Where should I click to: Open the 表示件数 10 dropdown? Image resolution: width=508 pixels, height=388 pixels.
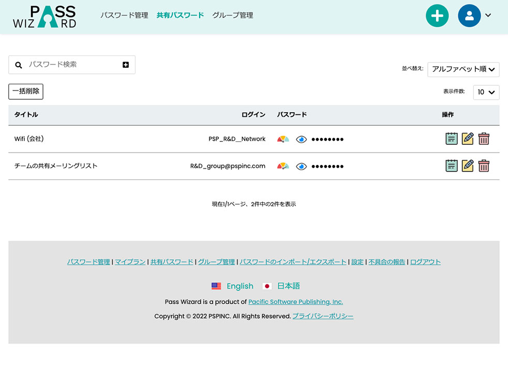point(486,92)
